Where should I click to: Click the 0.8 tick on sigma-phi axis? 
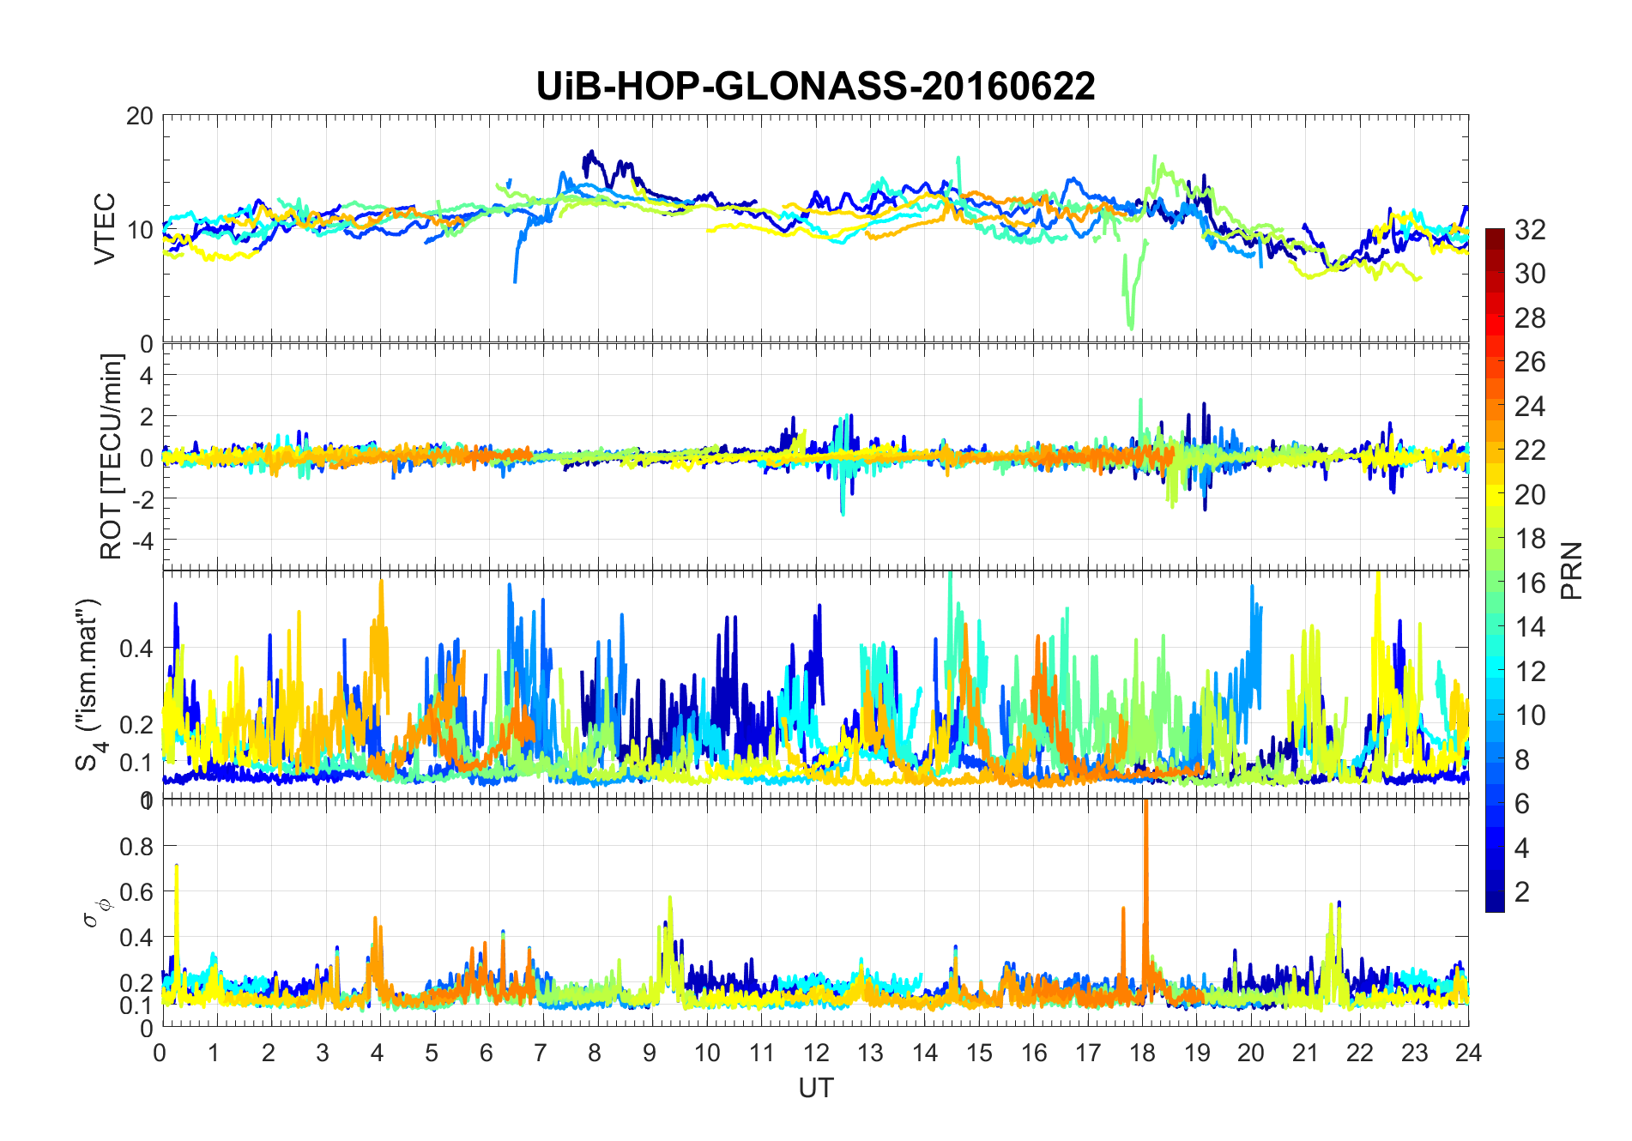[136, 846]
